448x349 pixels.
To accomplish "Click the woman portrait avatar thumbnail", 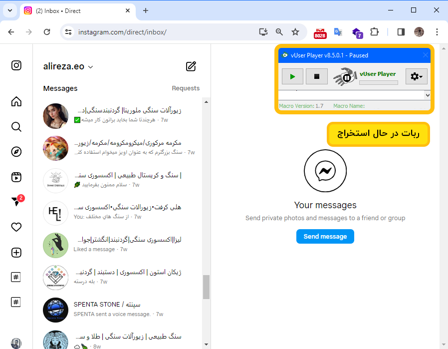I will [x=56, y=116].
